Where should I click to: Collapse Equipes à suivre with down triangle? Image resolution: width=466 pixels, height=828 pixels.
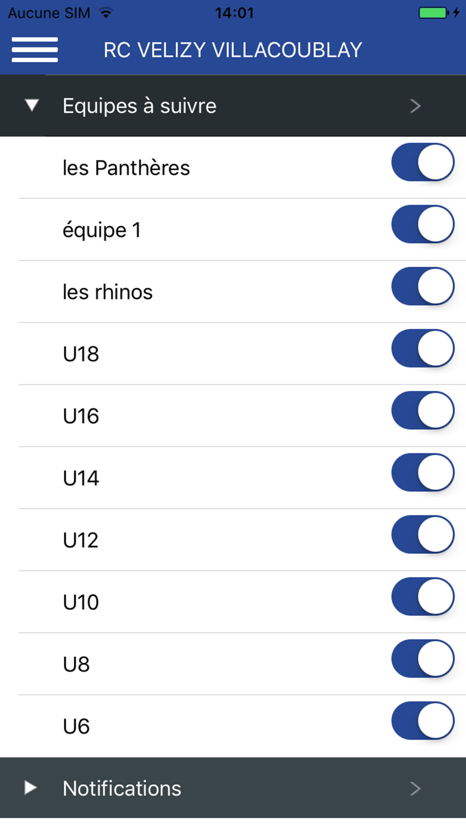32,105
